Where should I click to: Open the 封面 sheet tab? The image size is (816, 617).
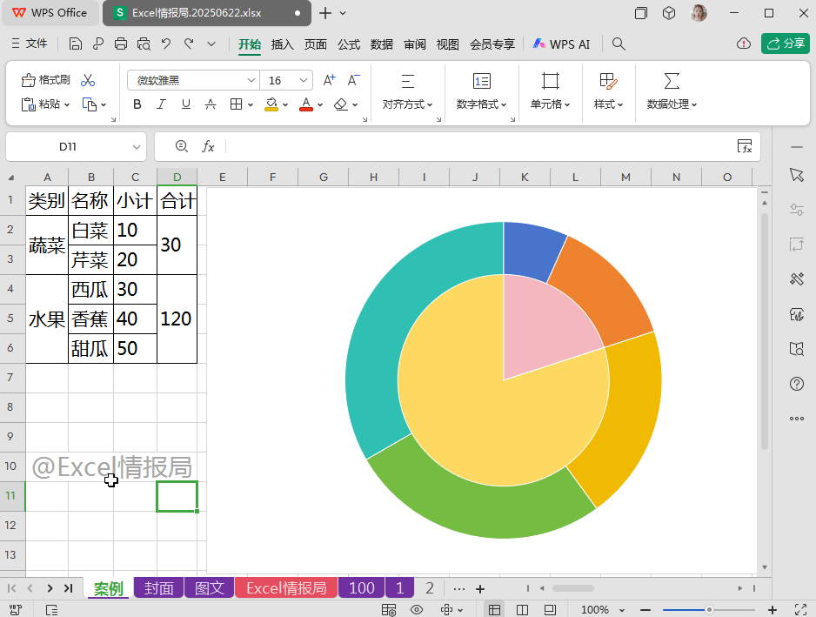(158, 588)
